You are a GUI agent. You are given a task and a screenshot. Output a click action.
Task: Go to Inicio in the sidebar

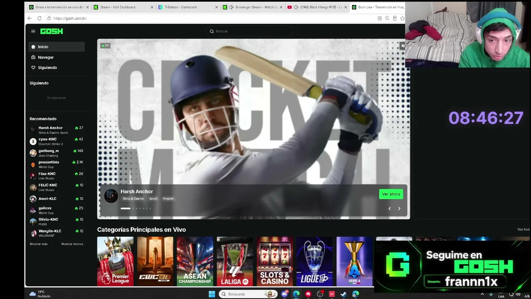[x=56, y=47]
